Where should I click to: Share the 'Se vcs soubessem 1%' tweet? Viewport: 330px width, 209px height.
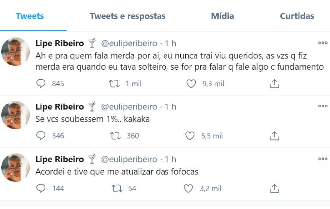pos(274,136)
